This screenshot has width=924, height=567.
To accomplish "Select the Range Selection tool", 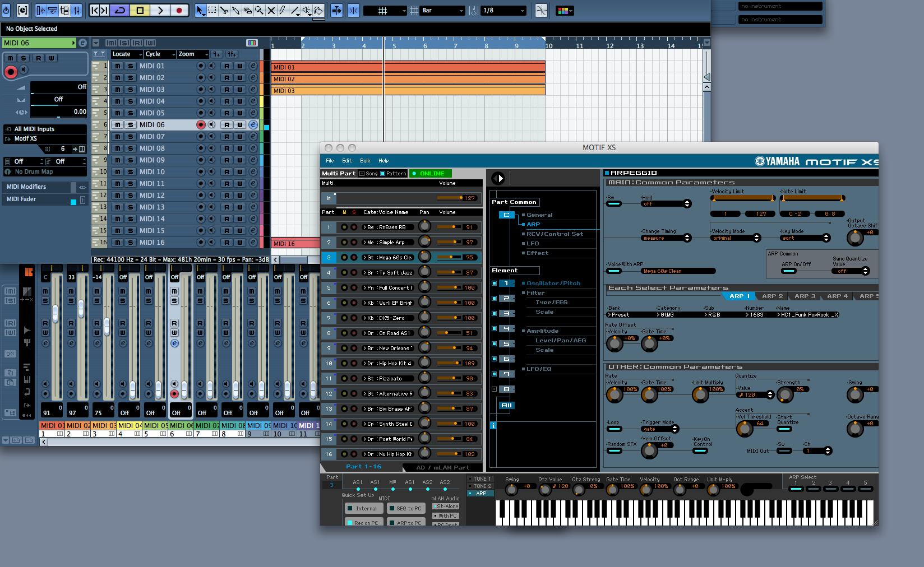I will tap(212, 10).
